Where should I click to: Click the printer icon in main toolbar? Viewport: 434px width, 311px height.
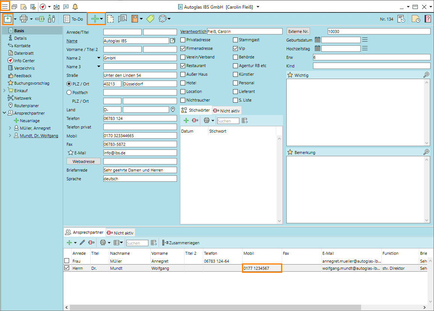click(x=24, y=19)
